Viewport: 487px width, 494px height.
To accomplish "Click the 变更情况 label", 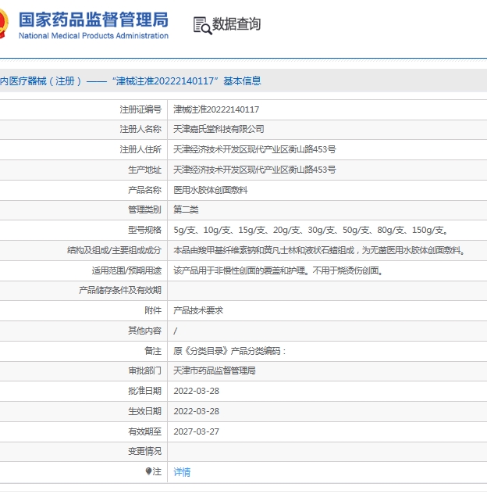I will point(144,451).
